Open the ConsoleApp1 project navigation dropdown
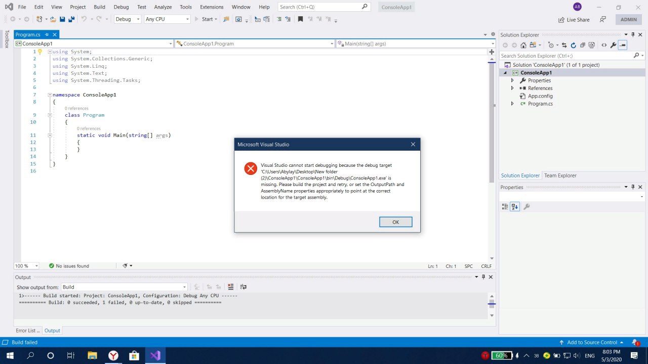Screen dimensions: 648x364 point(94,44)
